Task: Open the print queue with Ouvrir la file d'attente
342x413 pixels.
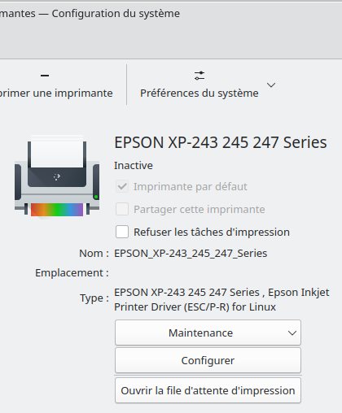Action: click(x=208, y=390)
